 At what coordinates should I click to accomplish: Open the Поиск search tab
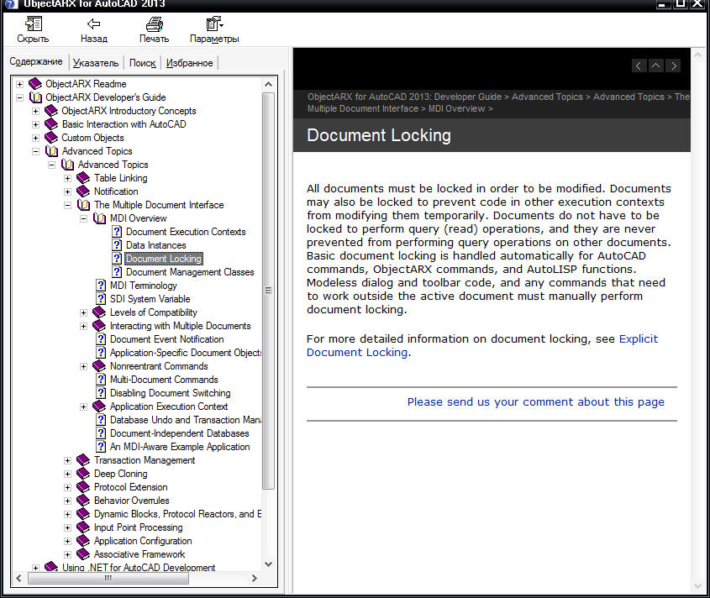(142, 63)
